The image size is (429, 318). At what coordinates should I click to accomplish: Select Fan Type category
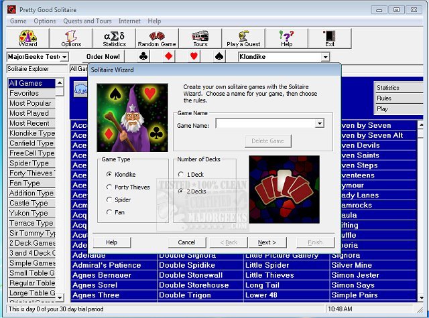[x=32, y=183]
